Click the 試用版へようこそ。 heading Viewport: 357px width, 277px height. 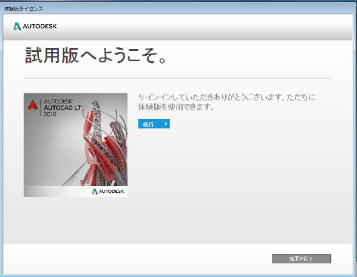96,55
